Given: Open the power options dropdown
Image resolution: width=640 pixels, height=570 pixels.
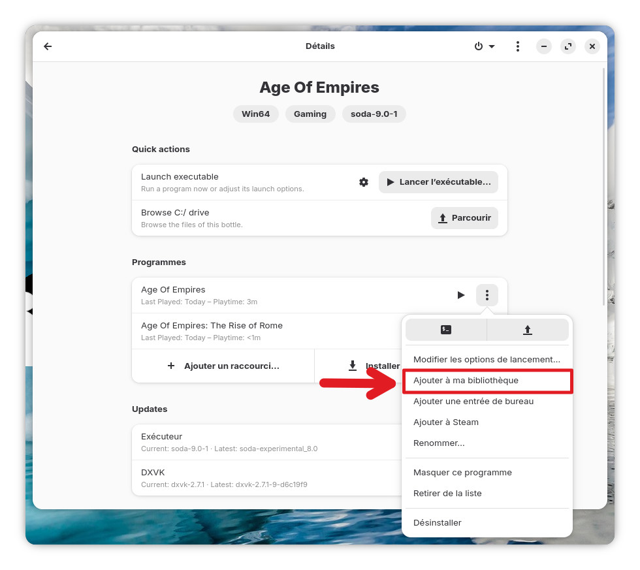Looking at the screenshot, I should [484, 46].
